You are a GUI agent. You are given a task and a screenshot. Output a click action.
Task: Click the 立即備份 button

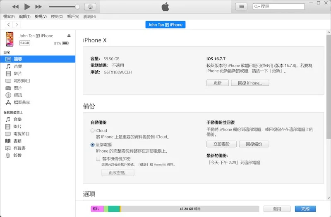coord(221,144)
